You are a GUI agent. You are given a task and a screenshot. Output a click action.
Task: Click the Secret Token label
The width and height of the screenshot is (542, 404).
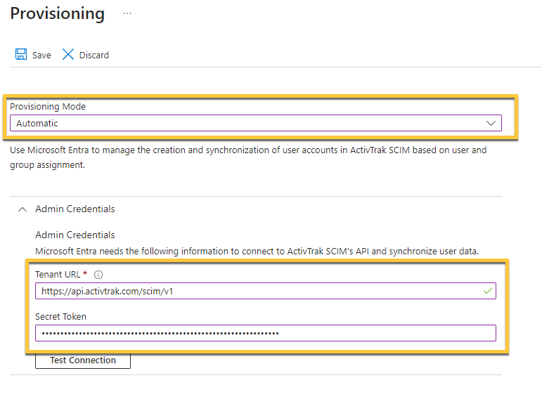coord(61,317)
